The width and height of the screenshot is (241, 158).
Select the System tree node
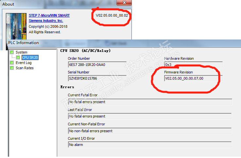pos(22,52)
